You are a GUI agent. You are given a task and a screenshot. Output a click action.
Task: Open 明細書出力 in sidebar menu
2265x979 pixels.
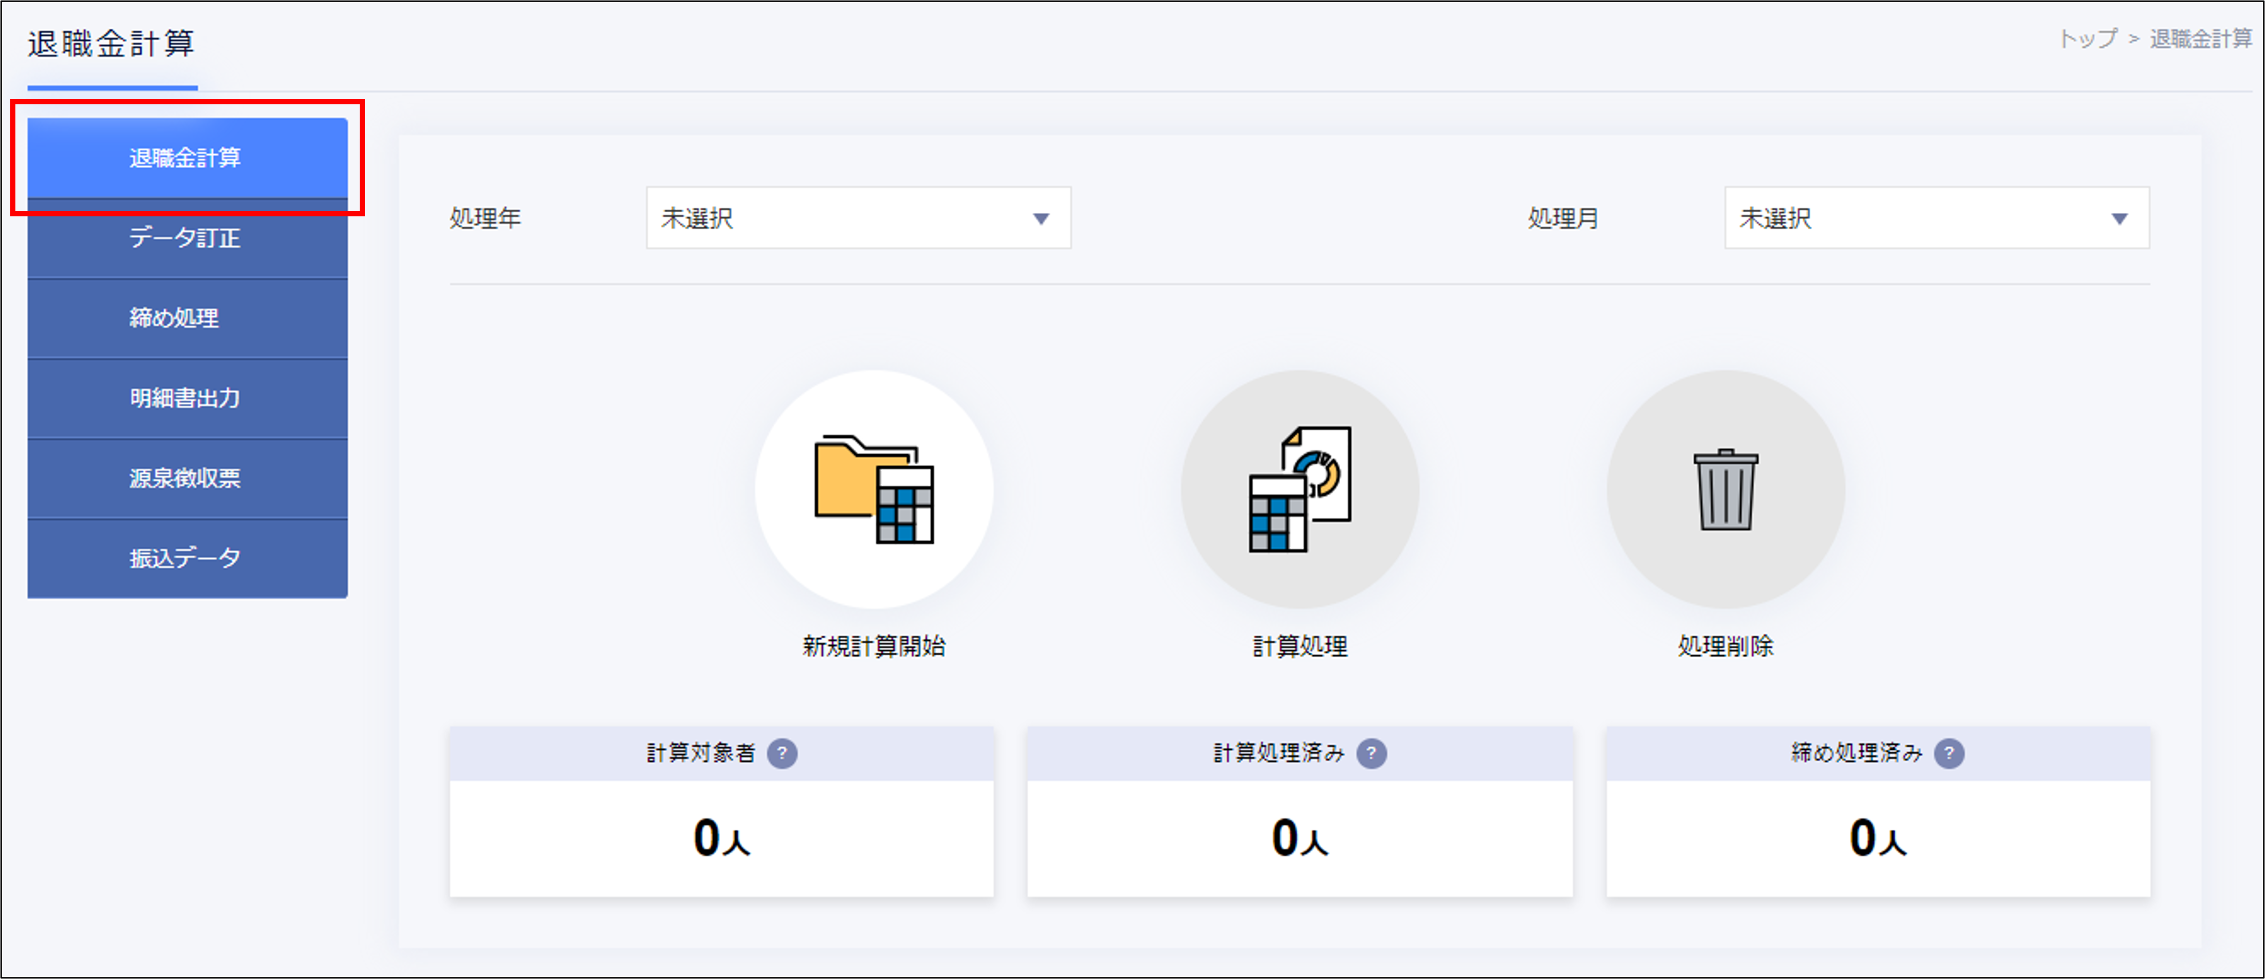[187, 398]
